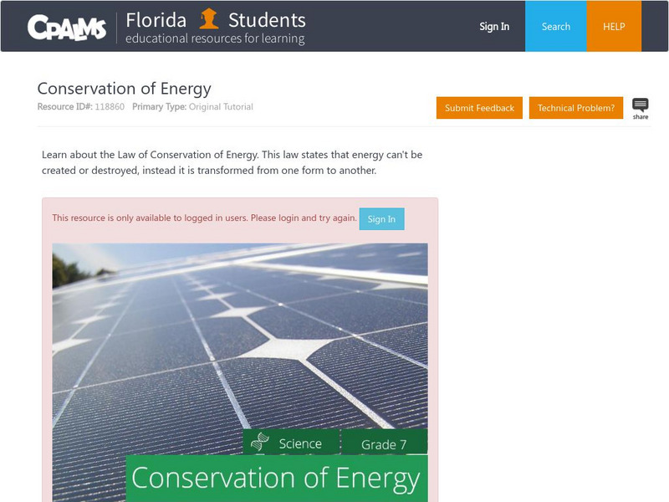This screenshot has height=502, width=669.
Task: Click the Resource ID number 118860
Action: [x=109, y=107]
